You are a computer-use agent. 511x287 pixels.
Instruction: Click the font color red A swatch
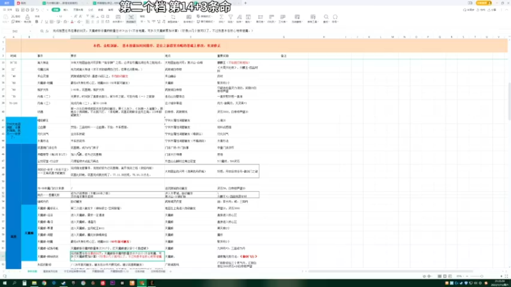click(72, 22)
